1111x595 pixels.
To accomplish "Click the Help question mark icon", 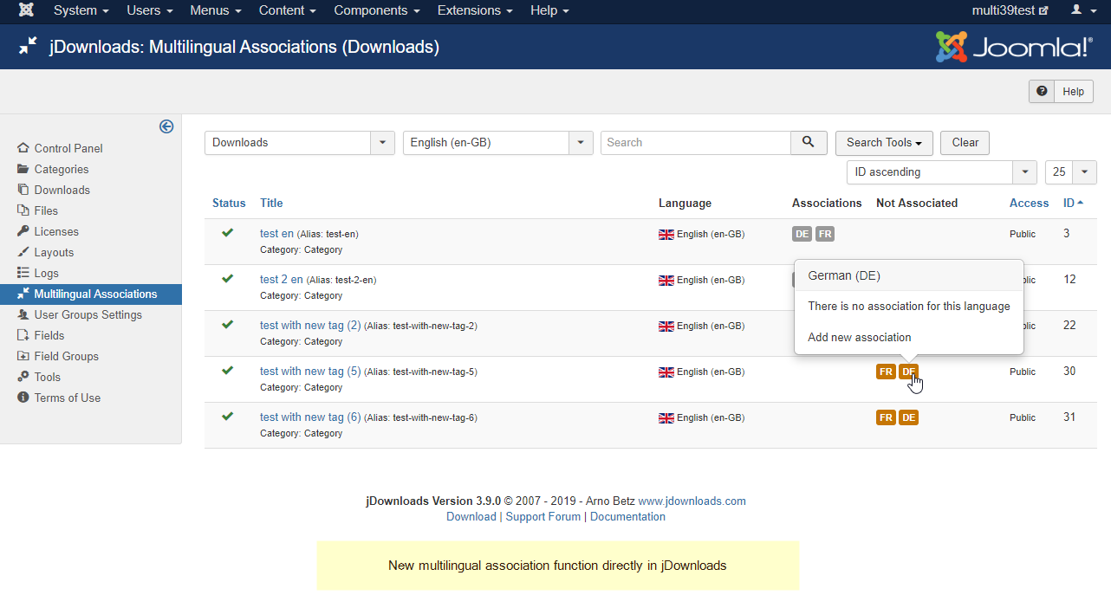I will coord(1042,91).
